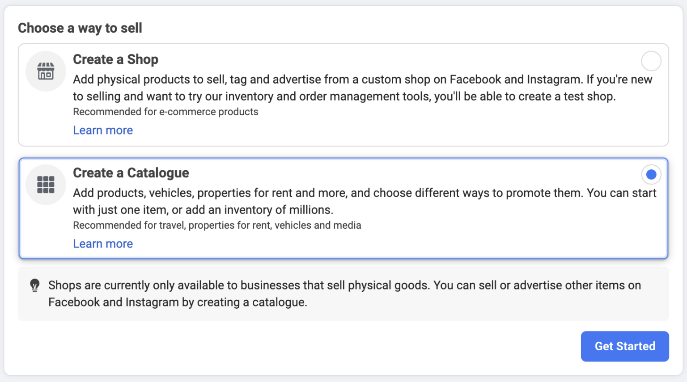Click the grey info banner about physical goods

[x=343, y=294]
